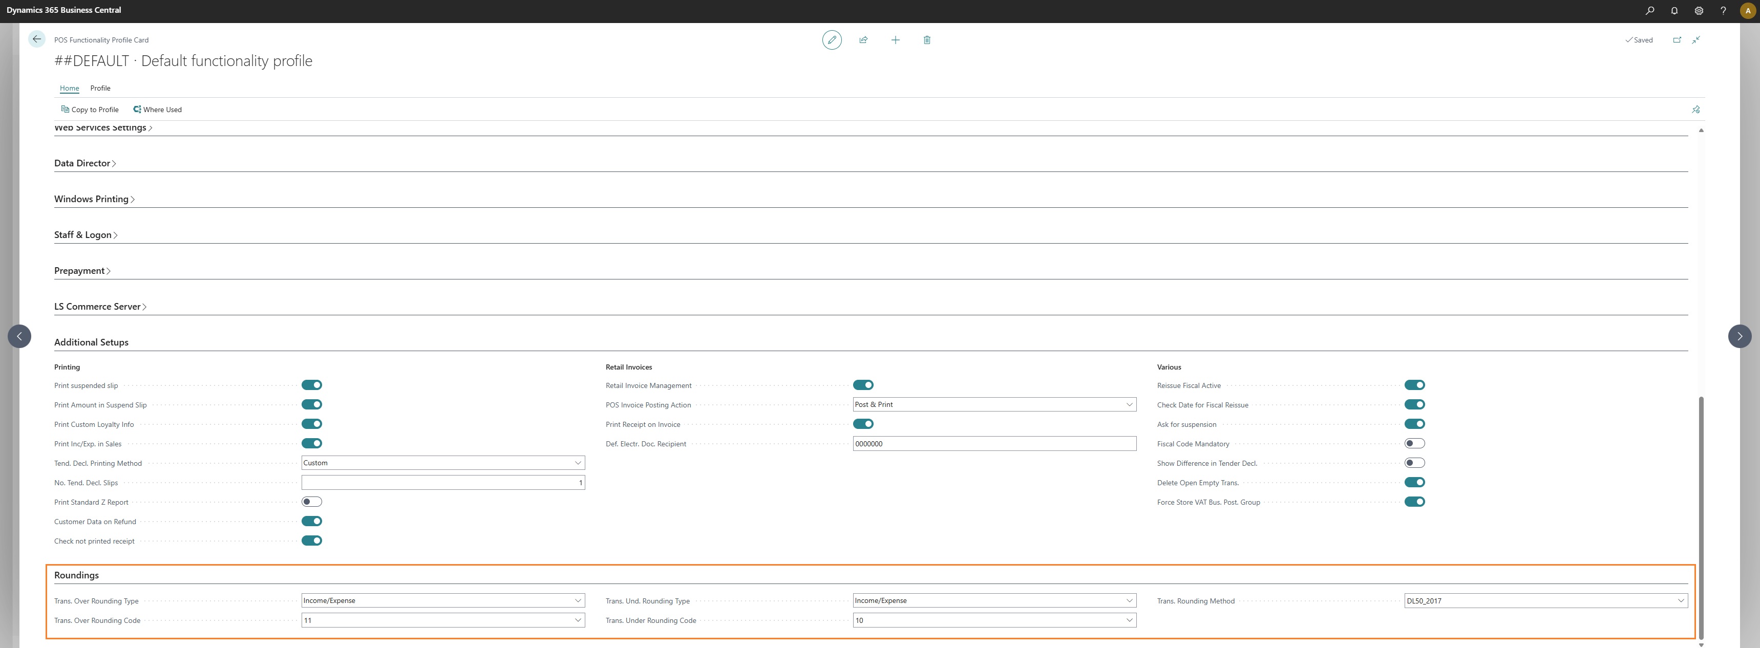
Task: Click the trash delete icon
Action: (926, 39)
